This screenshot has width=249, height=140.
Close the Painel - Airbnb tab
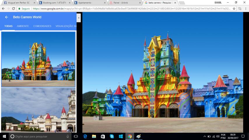tap(140, 3)
